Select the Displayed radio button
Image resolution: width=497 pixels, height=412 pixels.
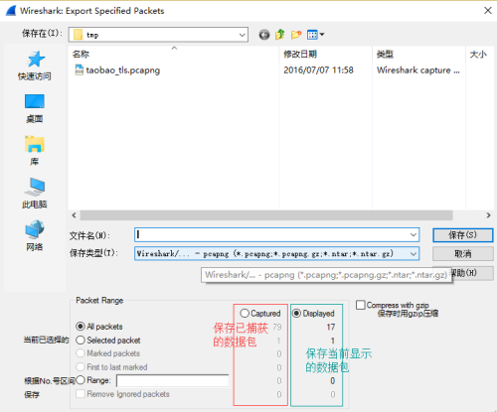coord(296,313)
